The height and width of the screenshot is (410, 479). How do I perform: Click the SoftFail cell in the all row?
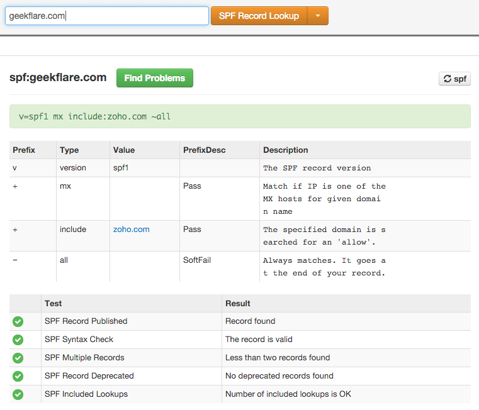coord(197,260)
